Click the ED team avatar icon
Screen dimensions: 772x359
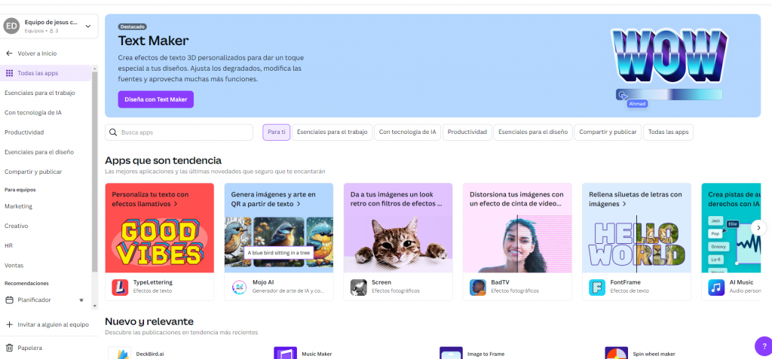[x=11, y=26]
